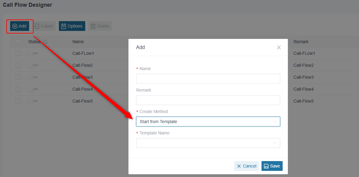359x177 pixels.
Task: Click Call-Flow4 in Remark column
Action: [304, 89]
